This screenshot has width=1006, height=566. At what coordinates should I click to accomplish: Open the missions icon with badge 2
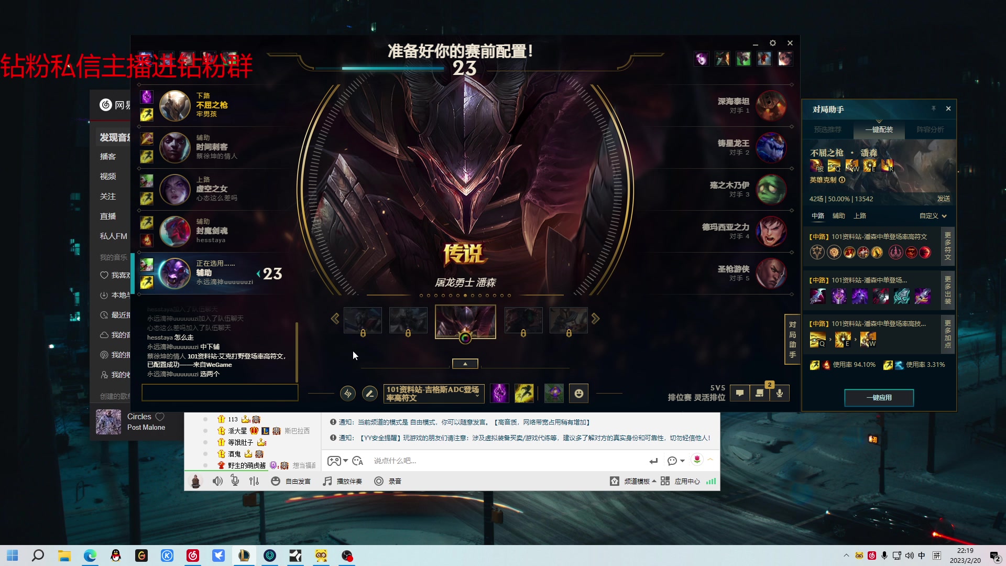pyautogui.click(x=760, y=393)
